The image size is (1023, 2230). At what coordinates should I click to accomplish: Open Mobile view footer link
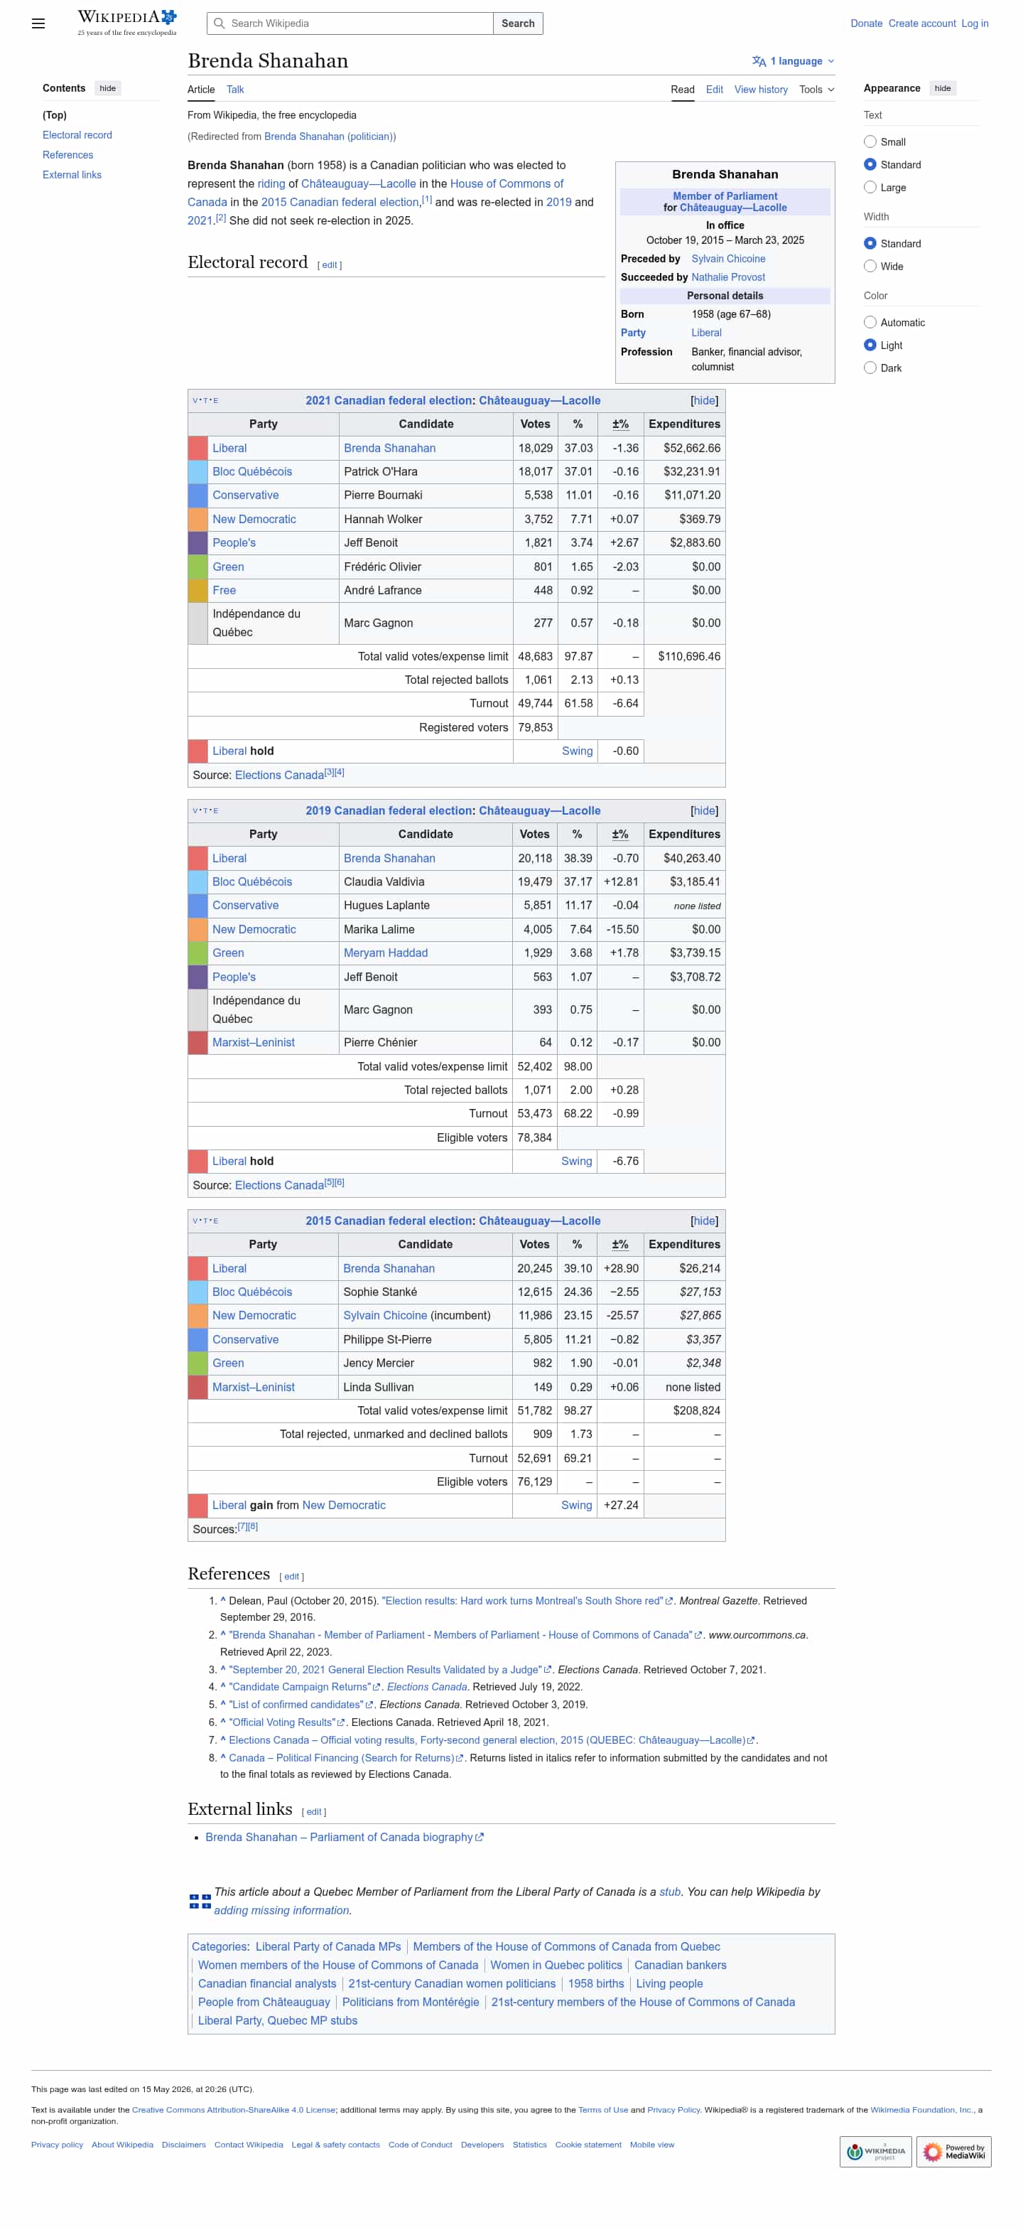[651, 2144]
